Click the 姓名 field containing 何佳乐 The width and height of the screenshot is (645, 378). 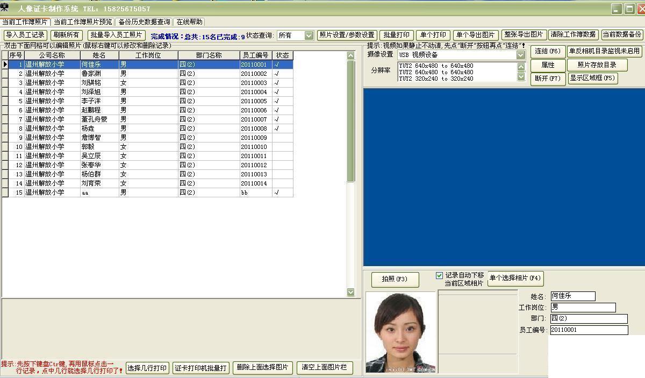(x=572, y=296)
